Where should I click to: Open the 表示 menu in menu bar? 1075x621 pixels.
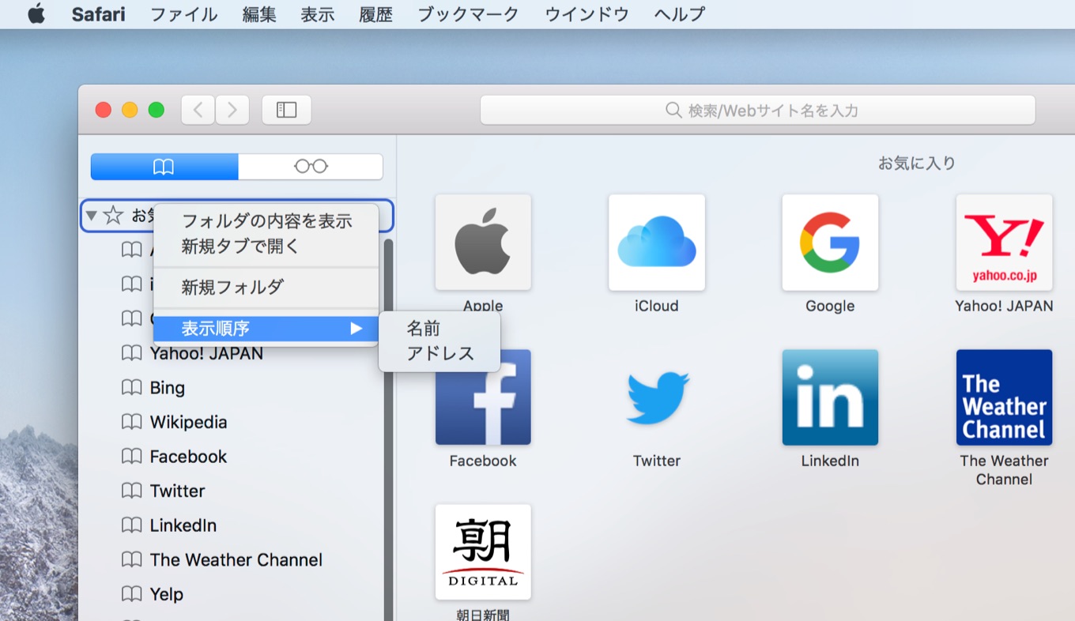coord(317,14)
